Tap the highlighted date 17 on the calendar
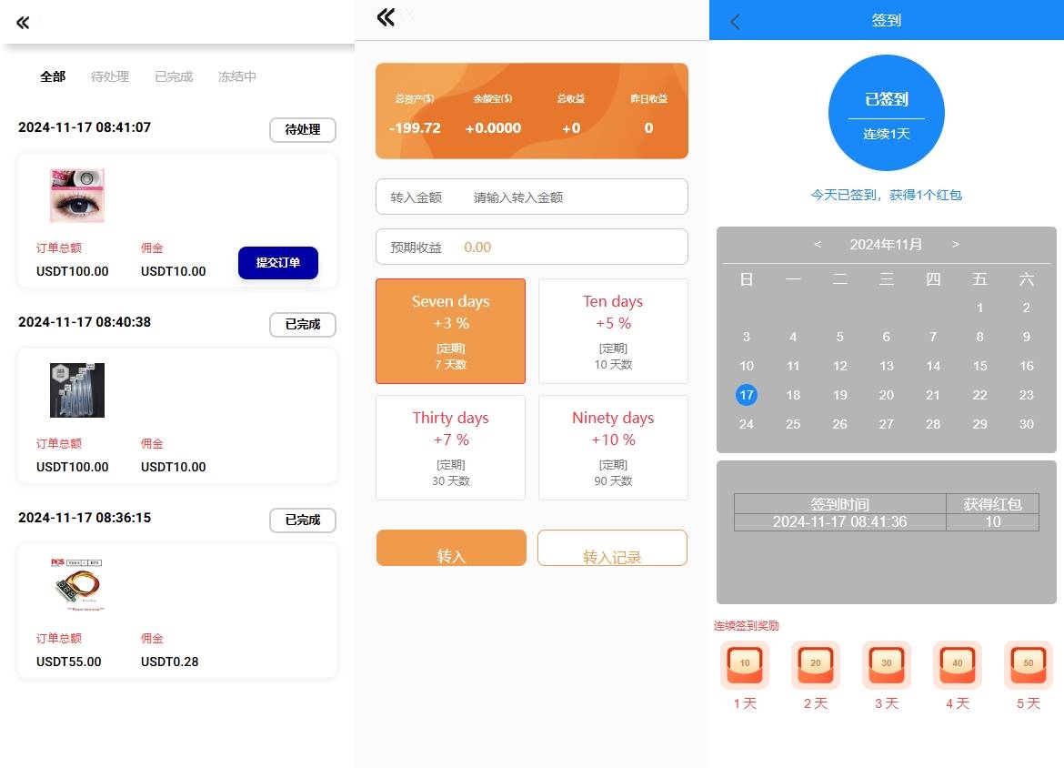 pos(746,395)
